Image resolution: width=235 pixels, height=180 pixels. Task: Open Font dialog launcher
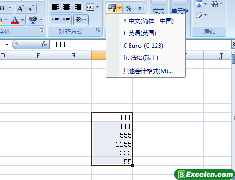click(42, 30)
